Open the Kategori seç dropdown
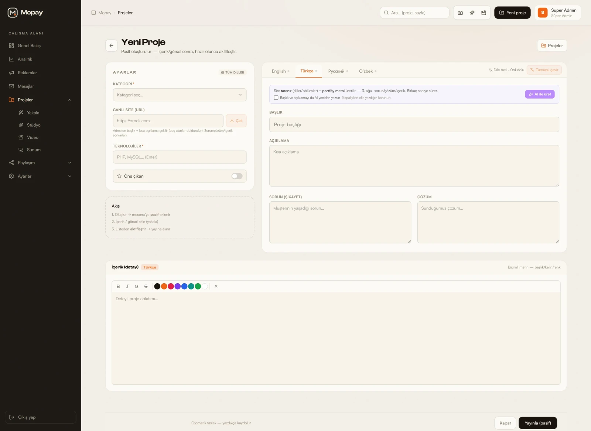Screen dimensions: 591x431 [x=180, y=95]
